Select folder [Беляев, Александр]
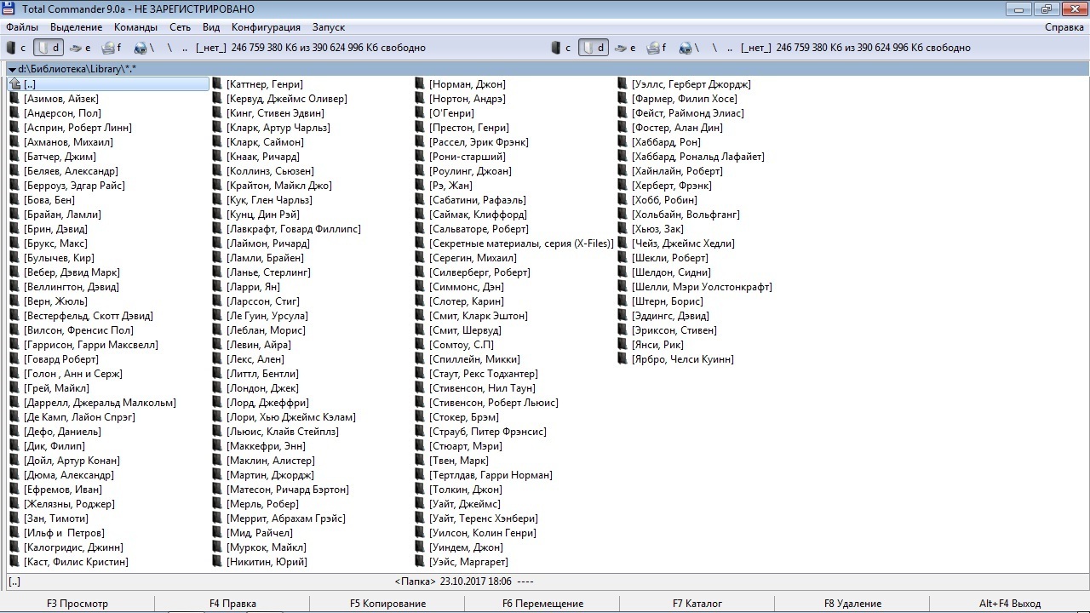The height and width of the screenshot is (613, 1090). [71, 171]
